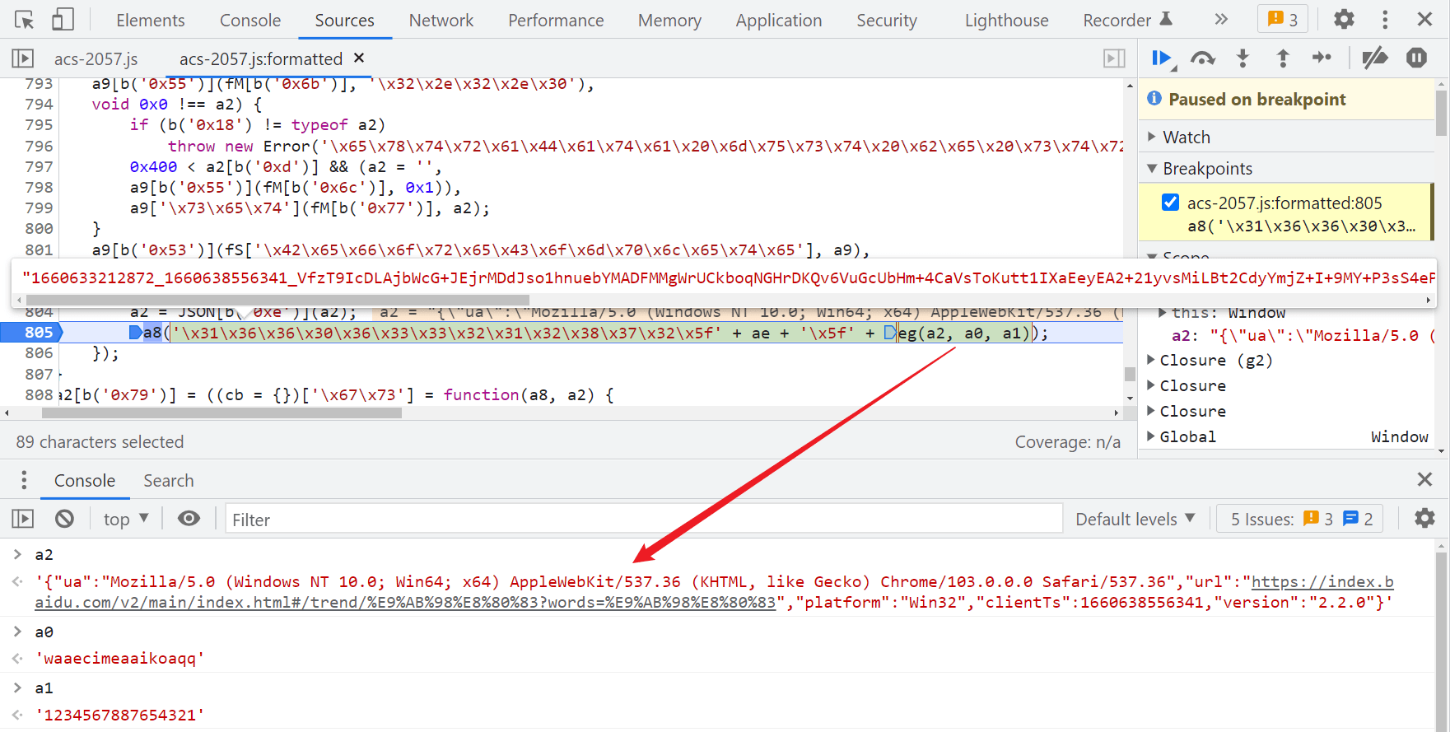Step out of current function

click(x=1282, y=58)
